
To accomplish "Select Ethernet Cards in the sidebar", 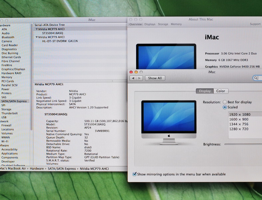I will (x=11, y=57).
